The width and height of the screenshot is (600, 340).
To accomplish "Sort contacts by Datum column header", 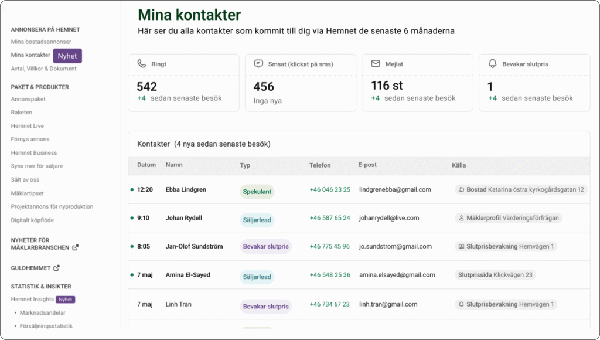I will [146, 165].
